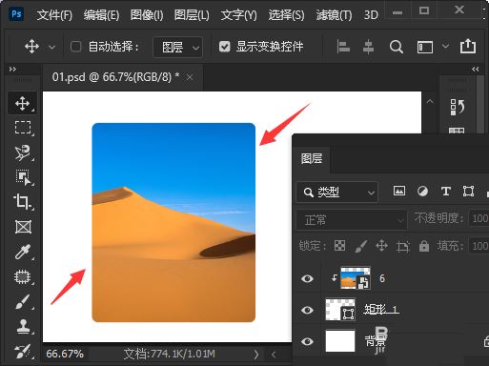Select the Eyedropper tool
Viewport: 489px width, 366px height.
(23, 252)
